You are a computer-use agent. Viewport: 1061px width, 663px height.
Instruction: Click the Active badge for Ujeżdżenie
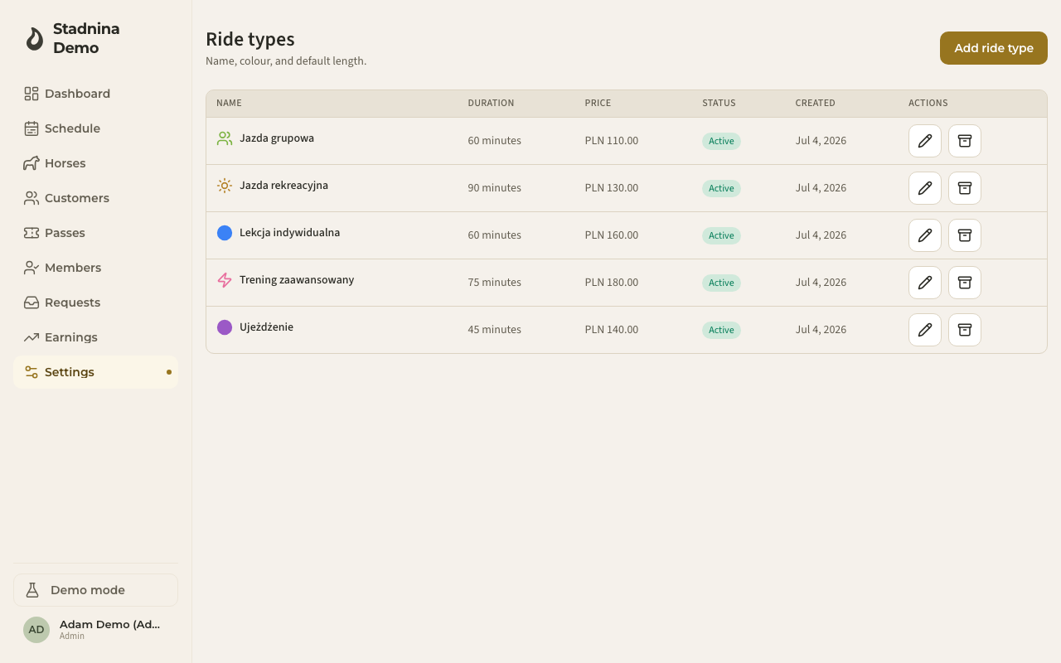721,330
